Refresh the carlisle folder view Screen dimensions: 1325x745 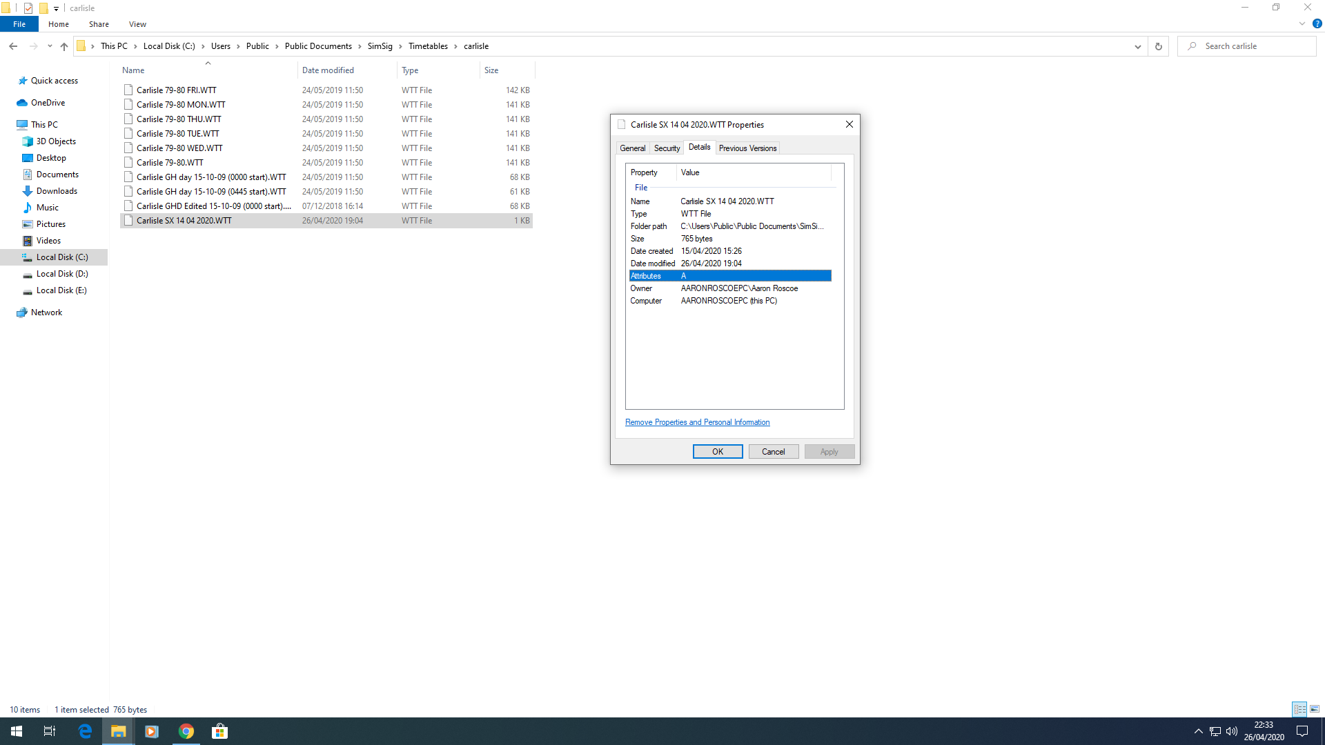coord(1159,46)
